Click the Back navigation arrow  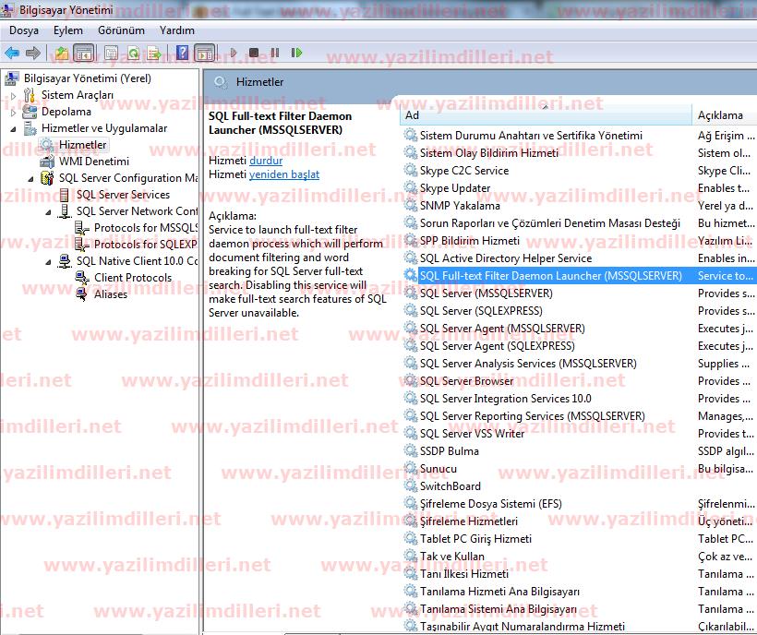(x=13, y=53)
